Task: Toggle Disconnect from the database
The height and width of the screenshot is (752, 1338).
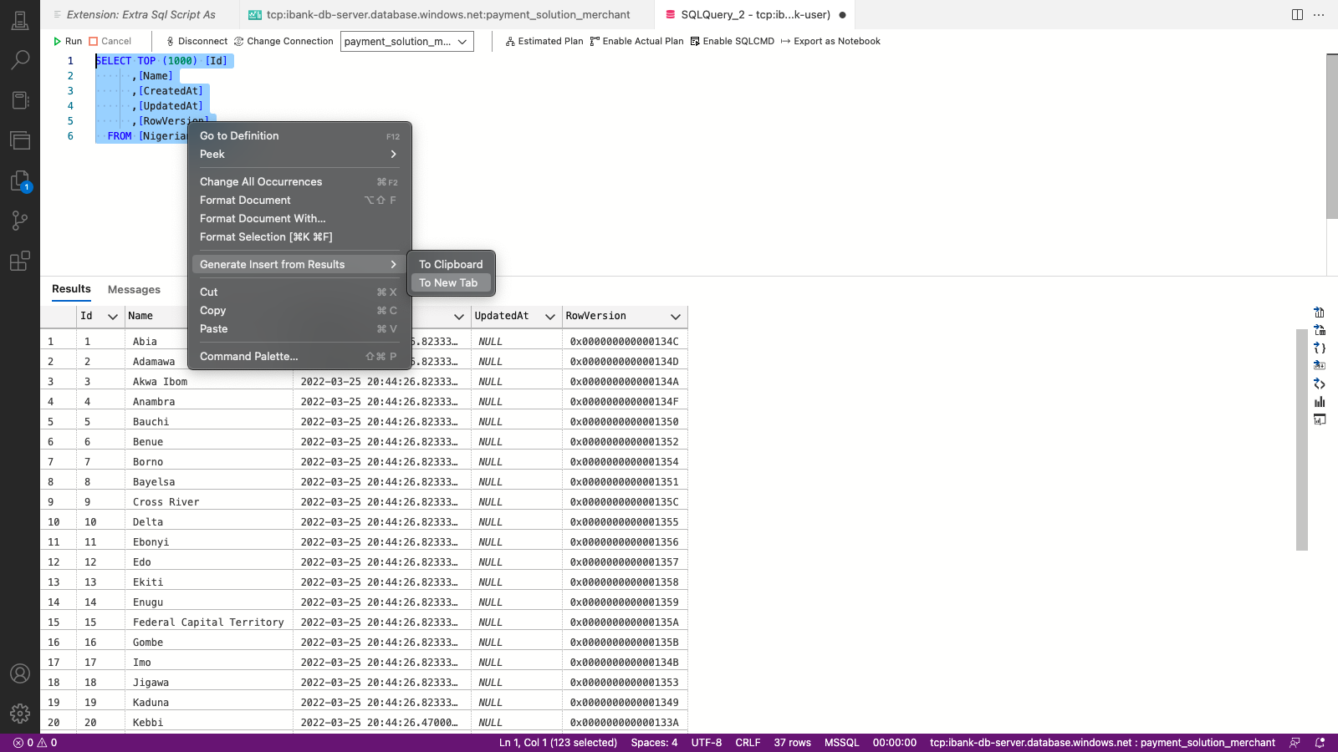Action: coord(195,41)
